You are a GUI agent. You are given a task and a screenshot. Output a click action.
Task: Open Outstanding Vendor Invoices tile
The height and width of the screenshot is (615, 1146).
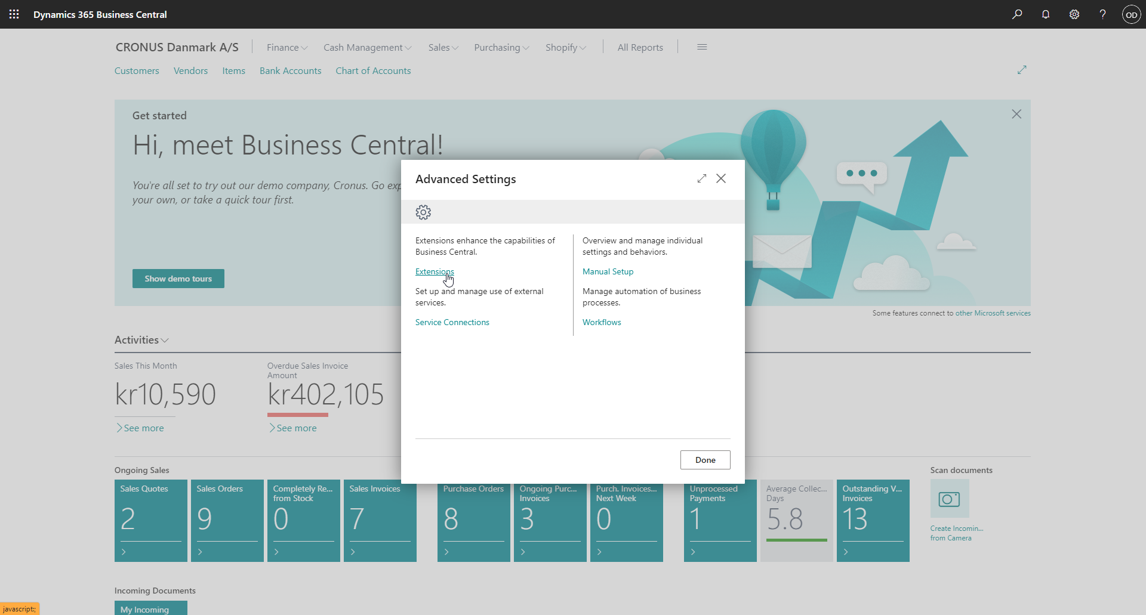[873, 520]
